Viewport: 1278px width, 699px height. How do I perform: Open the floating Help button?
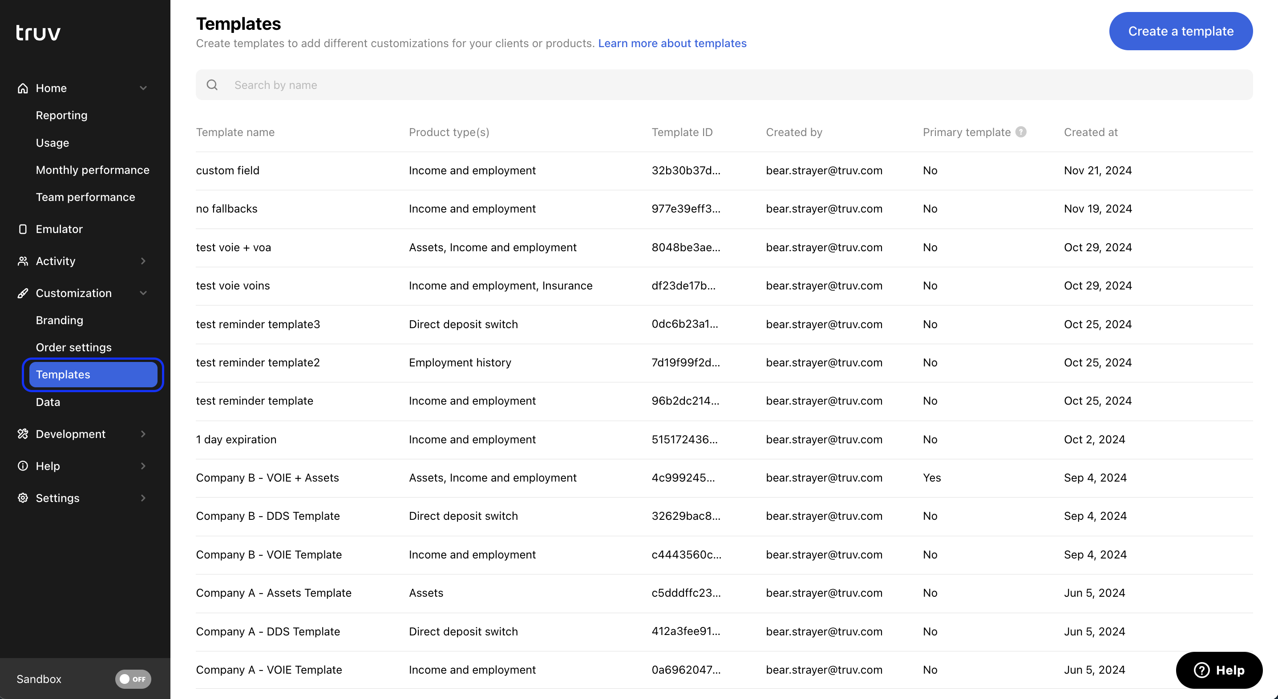tap(1219, 670)
